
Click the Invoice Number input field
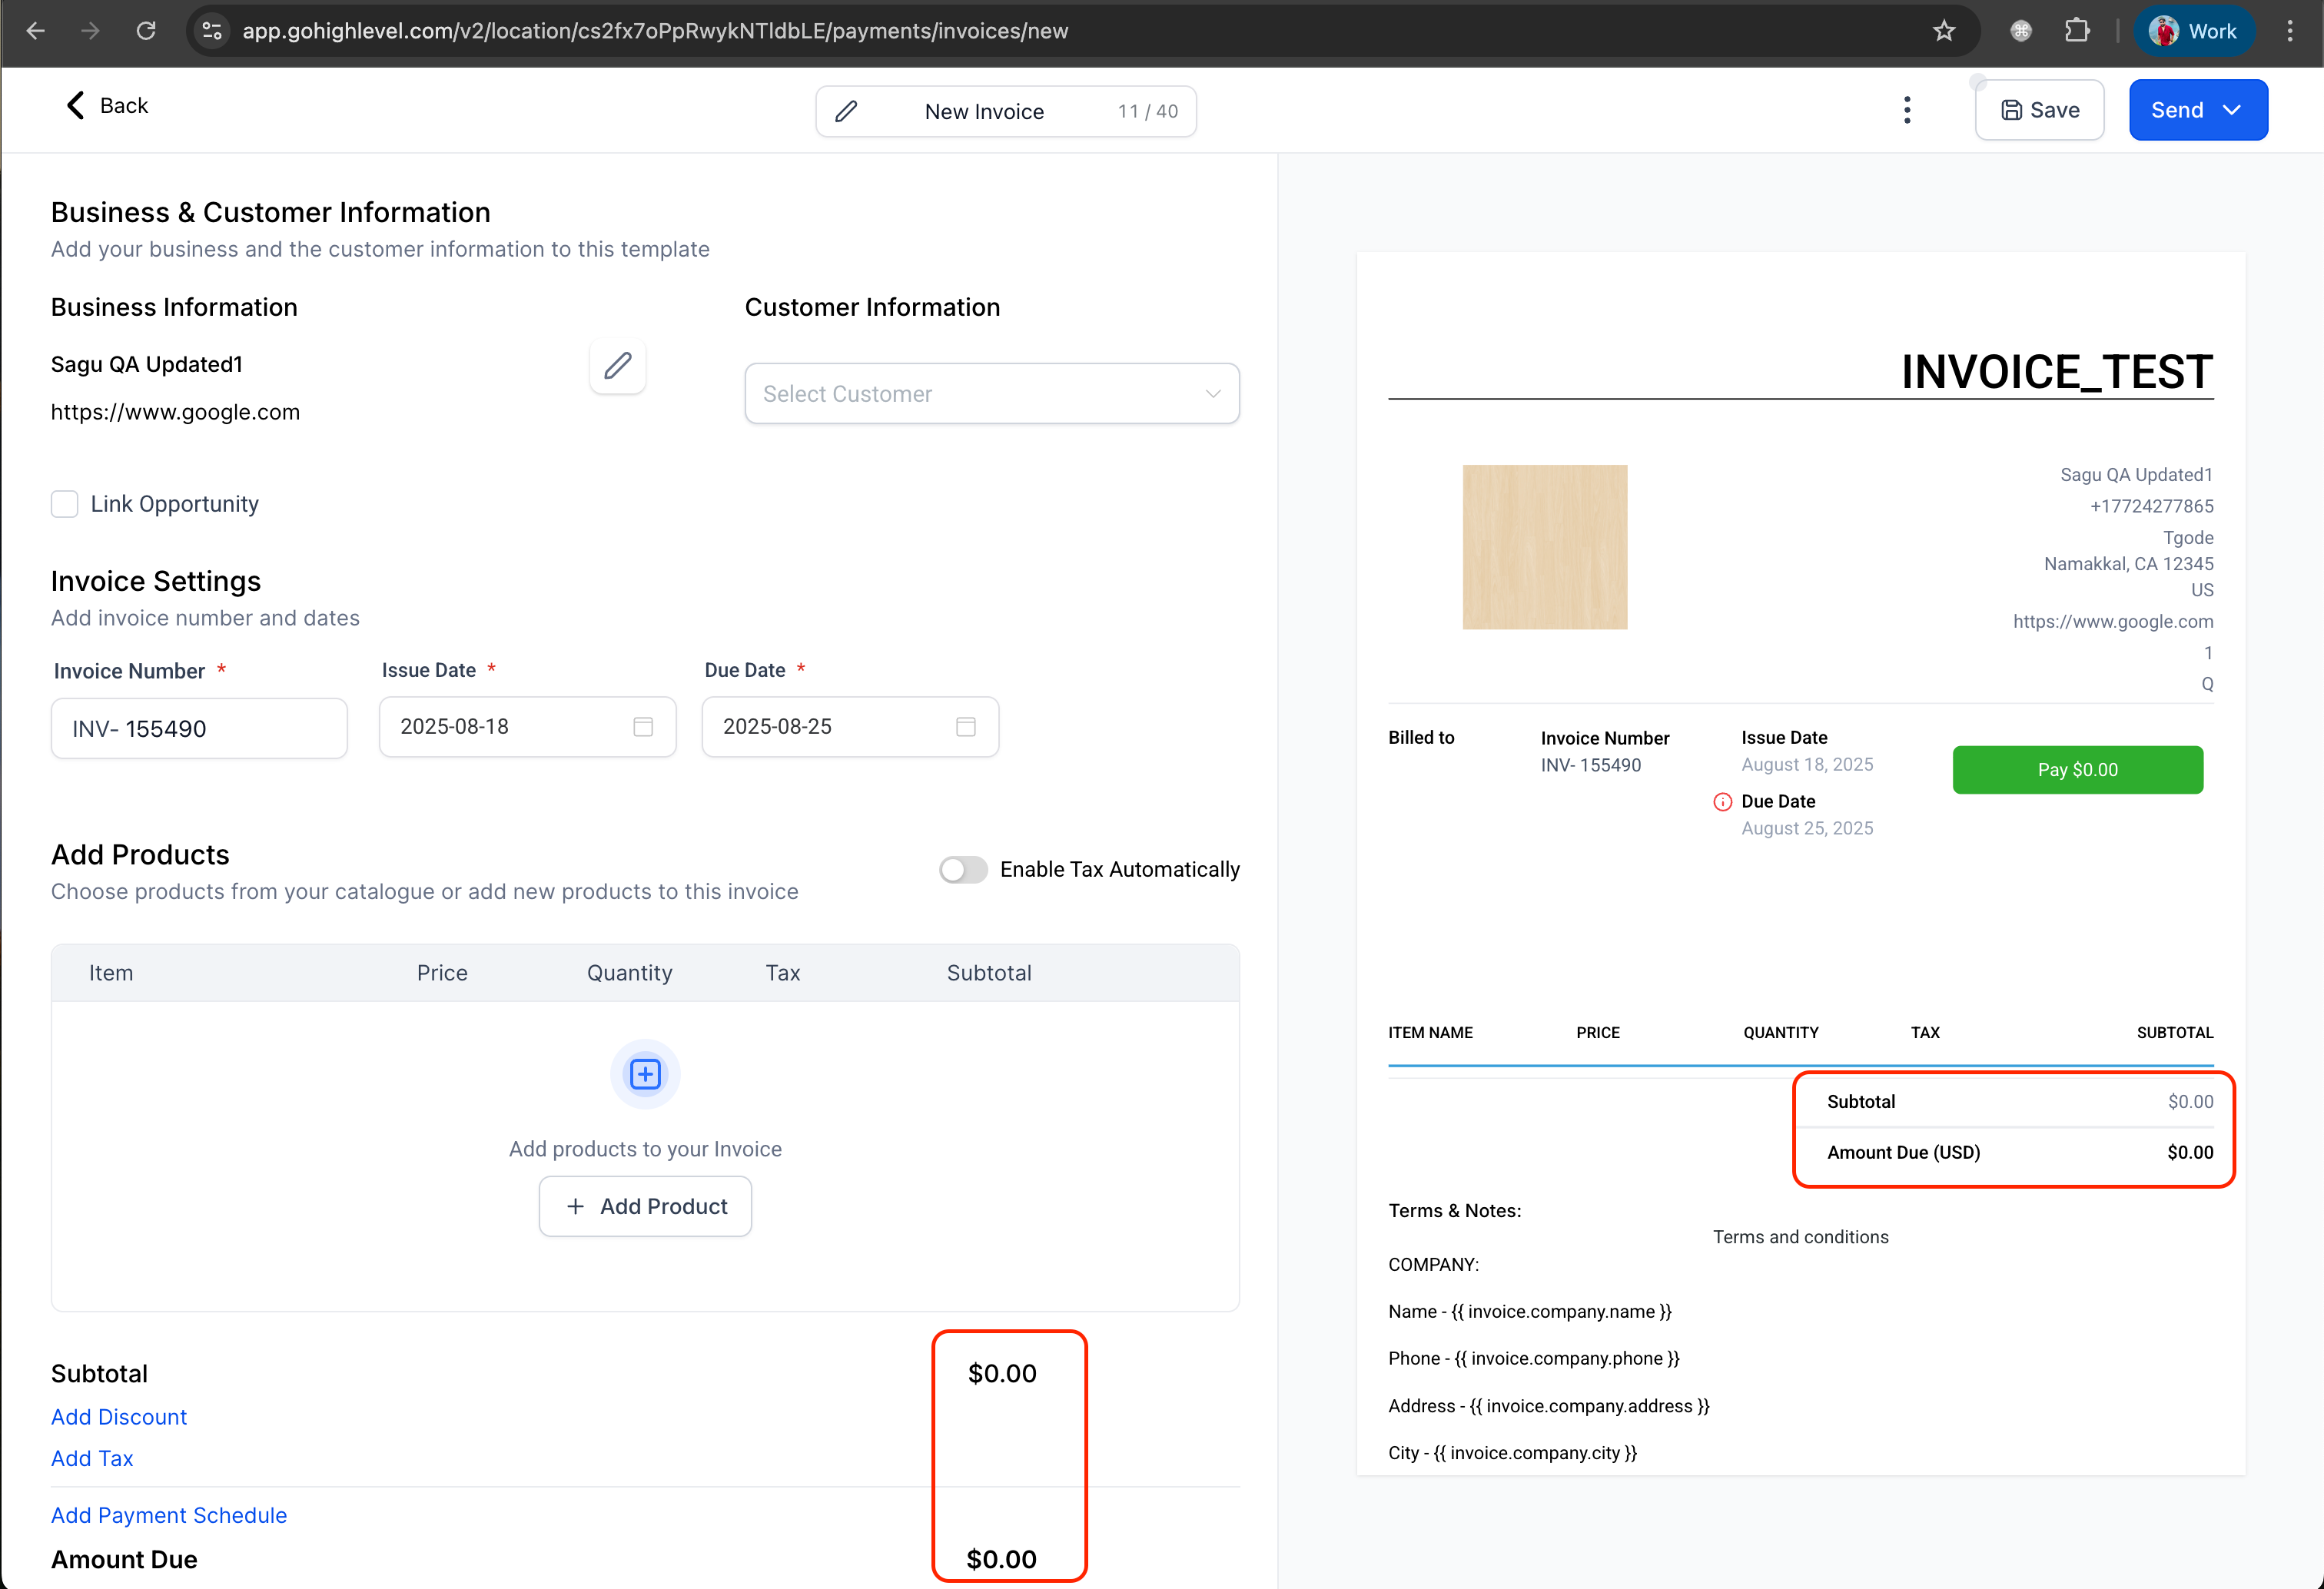(x=199, y=729)
